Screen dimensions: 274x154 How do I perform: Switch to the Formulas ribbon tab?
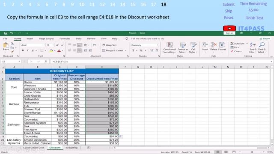click(x=65, y=38)
